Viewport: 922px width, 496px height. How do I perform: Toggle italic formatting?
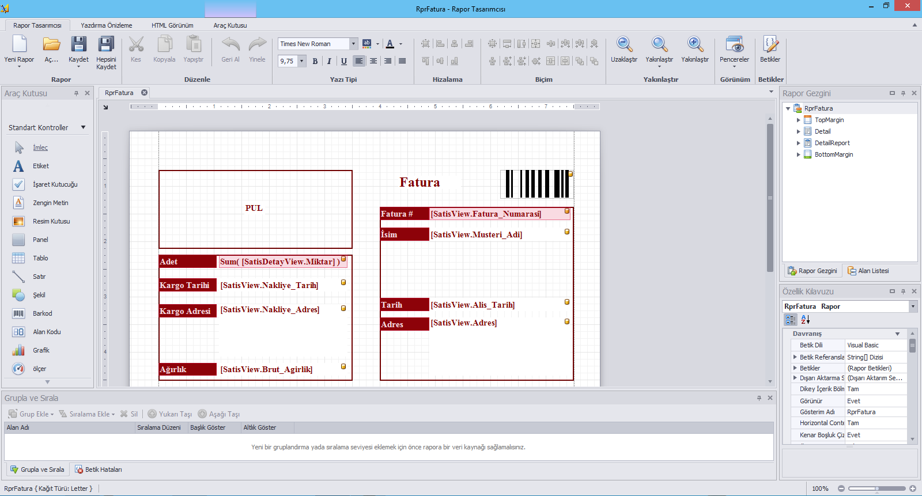click(329, 61)
